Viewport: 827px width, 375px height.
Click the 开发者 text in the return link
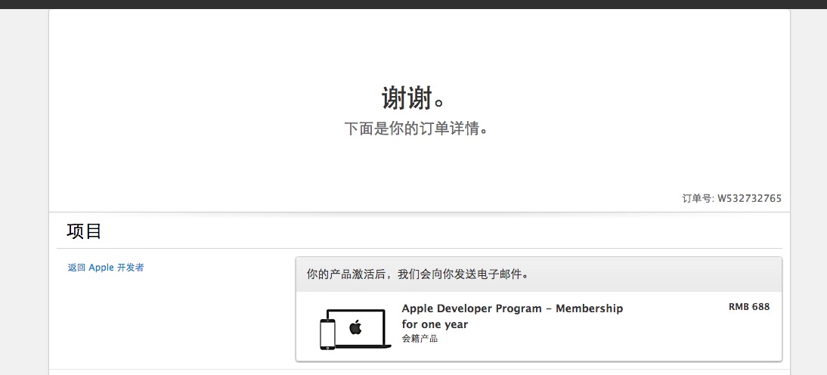click(x=130, y=268)
